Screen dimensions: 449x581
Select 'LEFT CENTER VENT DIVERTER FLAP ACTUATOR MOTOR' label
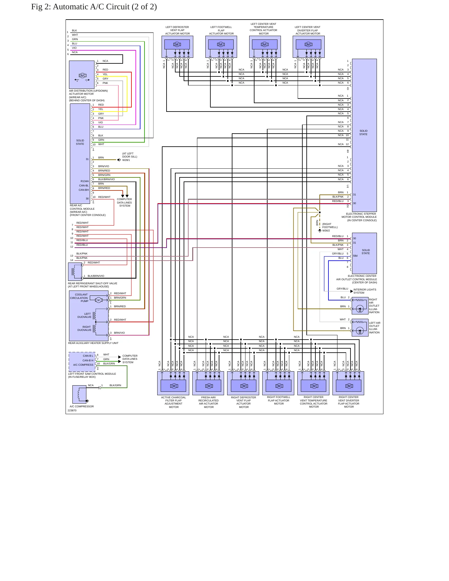point(308,30)
